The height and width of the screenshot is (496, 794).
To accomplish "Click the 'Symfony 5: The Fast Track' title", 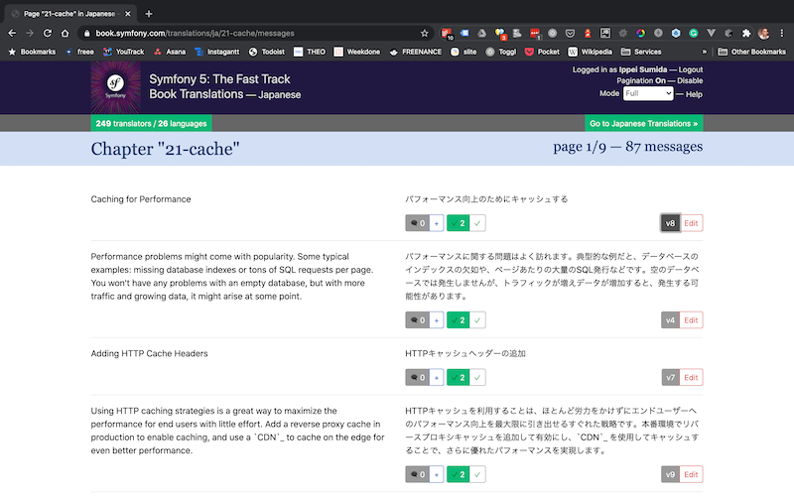I will pos(219,79).
